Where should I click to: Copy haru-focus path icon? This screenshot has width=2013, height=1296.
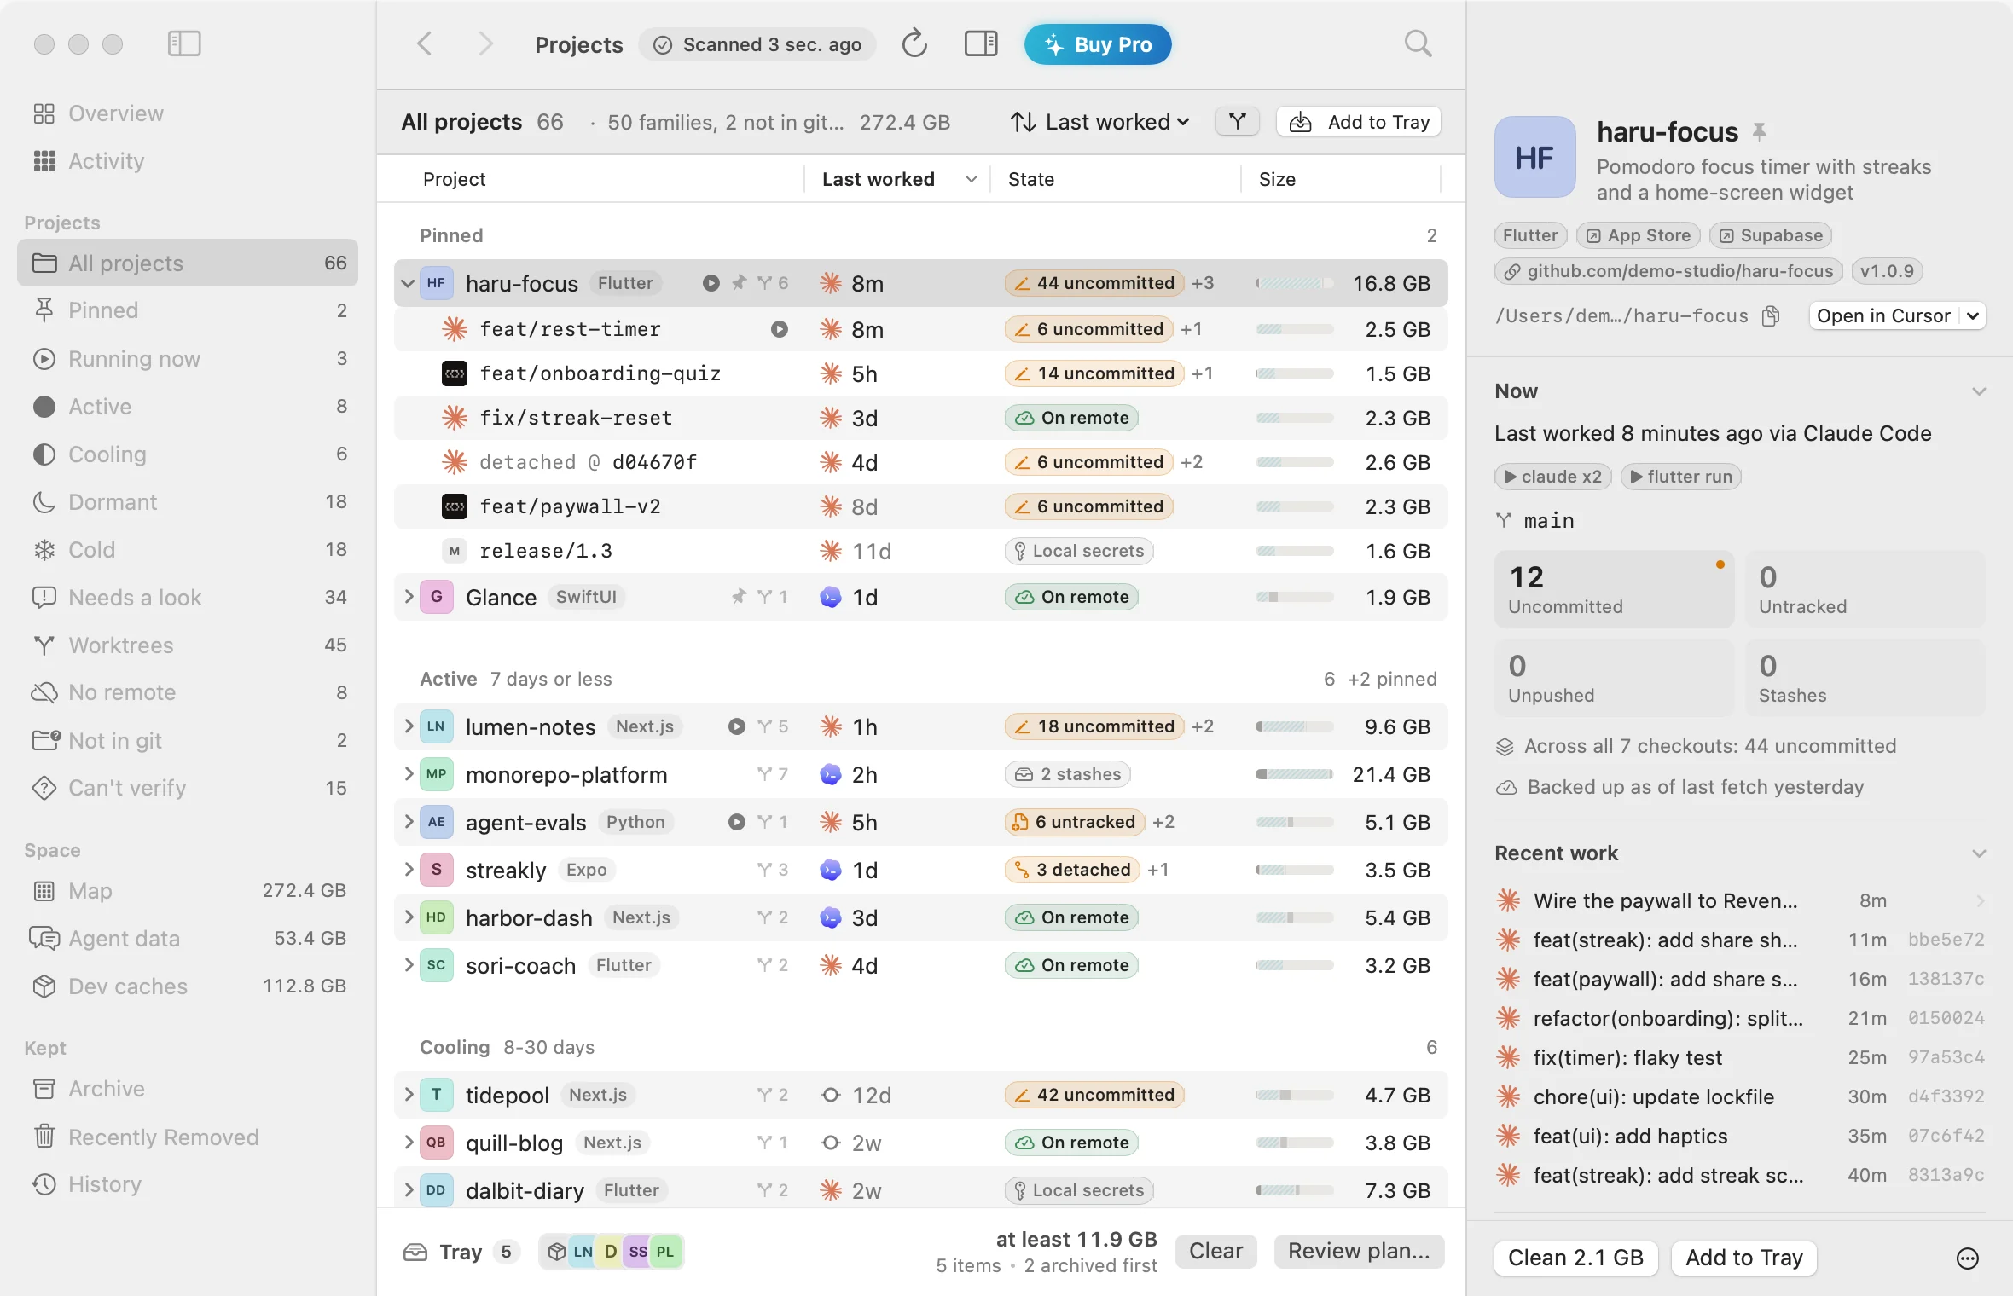(1771, 316)
